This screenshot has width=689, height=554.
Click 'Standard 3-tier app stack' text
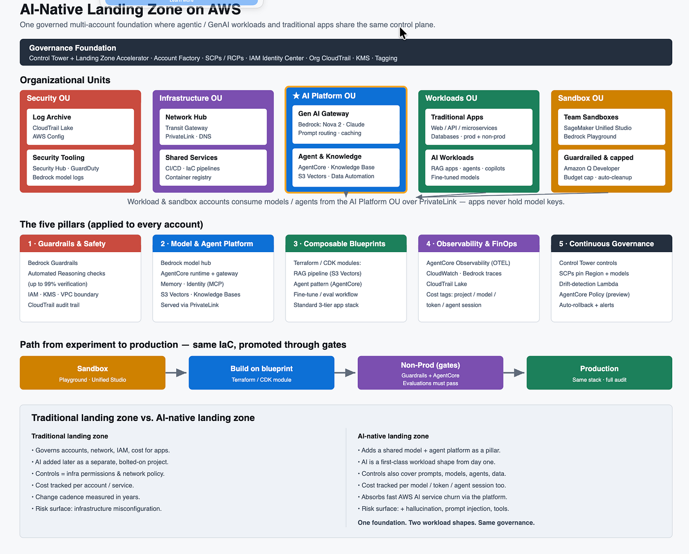point(326,305)
